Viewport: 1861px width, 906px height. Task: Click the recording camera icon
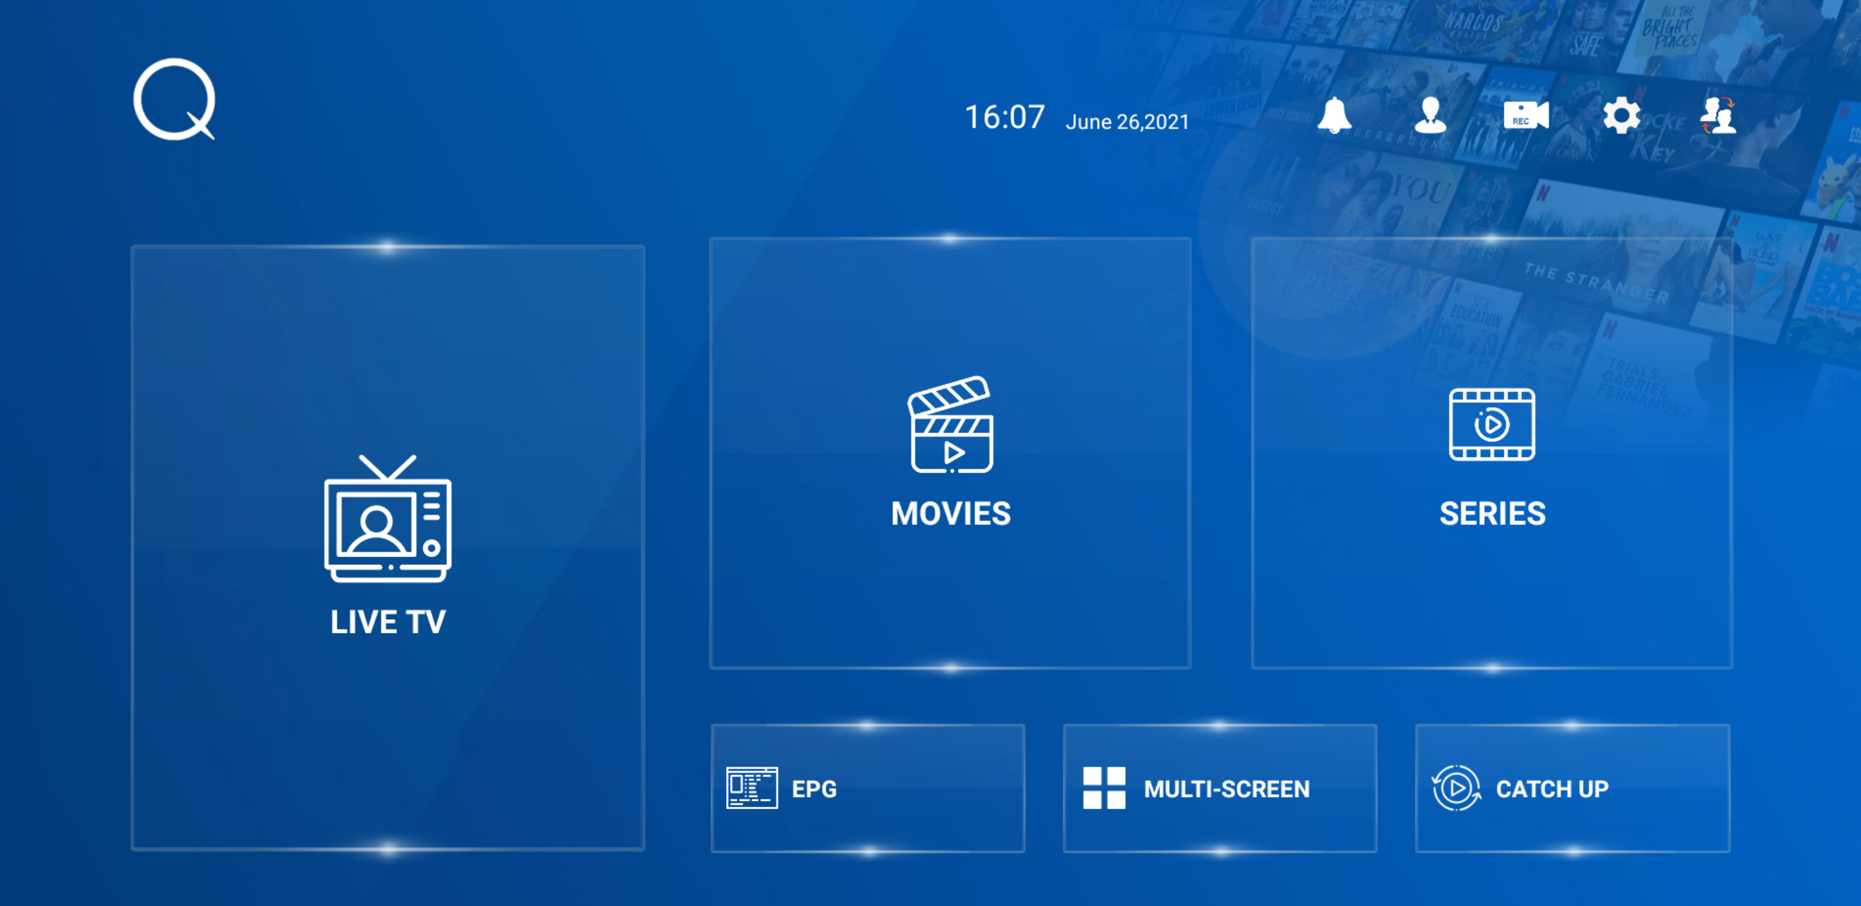coord(1524,118)
